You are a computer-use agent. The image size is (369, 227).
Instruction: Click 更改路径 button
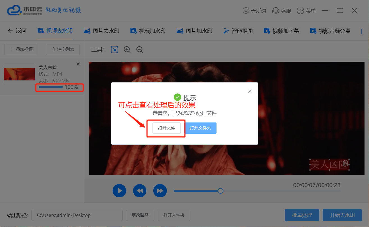pyautogui.click(x=140, y=215)
